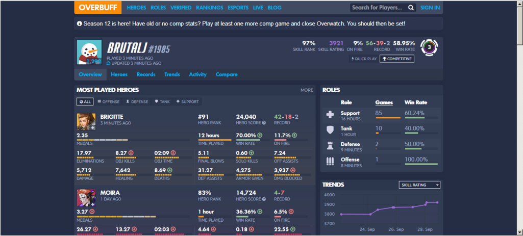
Task: Switch to Quick Play stats
Action: [364, 59]
